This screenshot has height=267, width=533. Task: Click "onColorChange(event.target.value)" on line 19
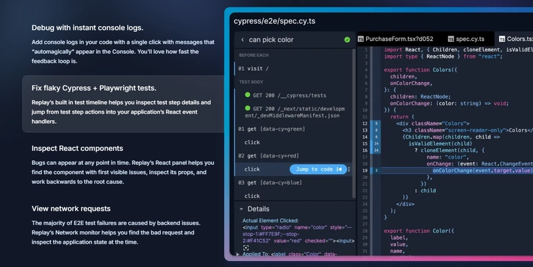click(x=481, y=171)
